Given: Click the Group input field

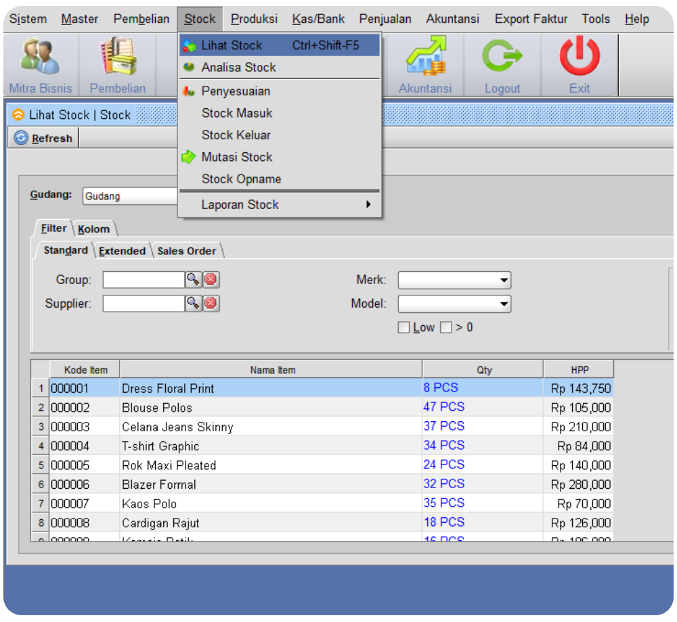Looking at the screenshot, I should tap(144, 280).
